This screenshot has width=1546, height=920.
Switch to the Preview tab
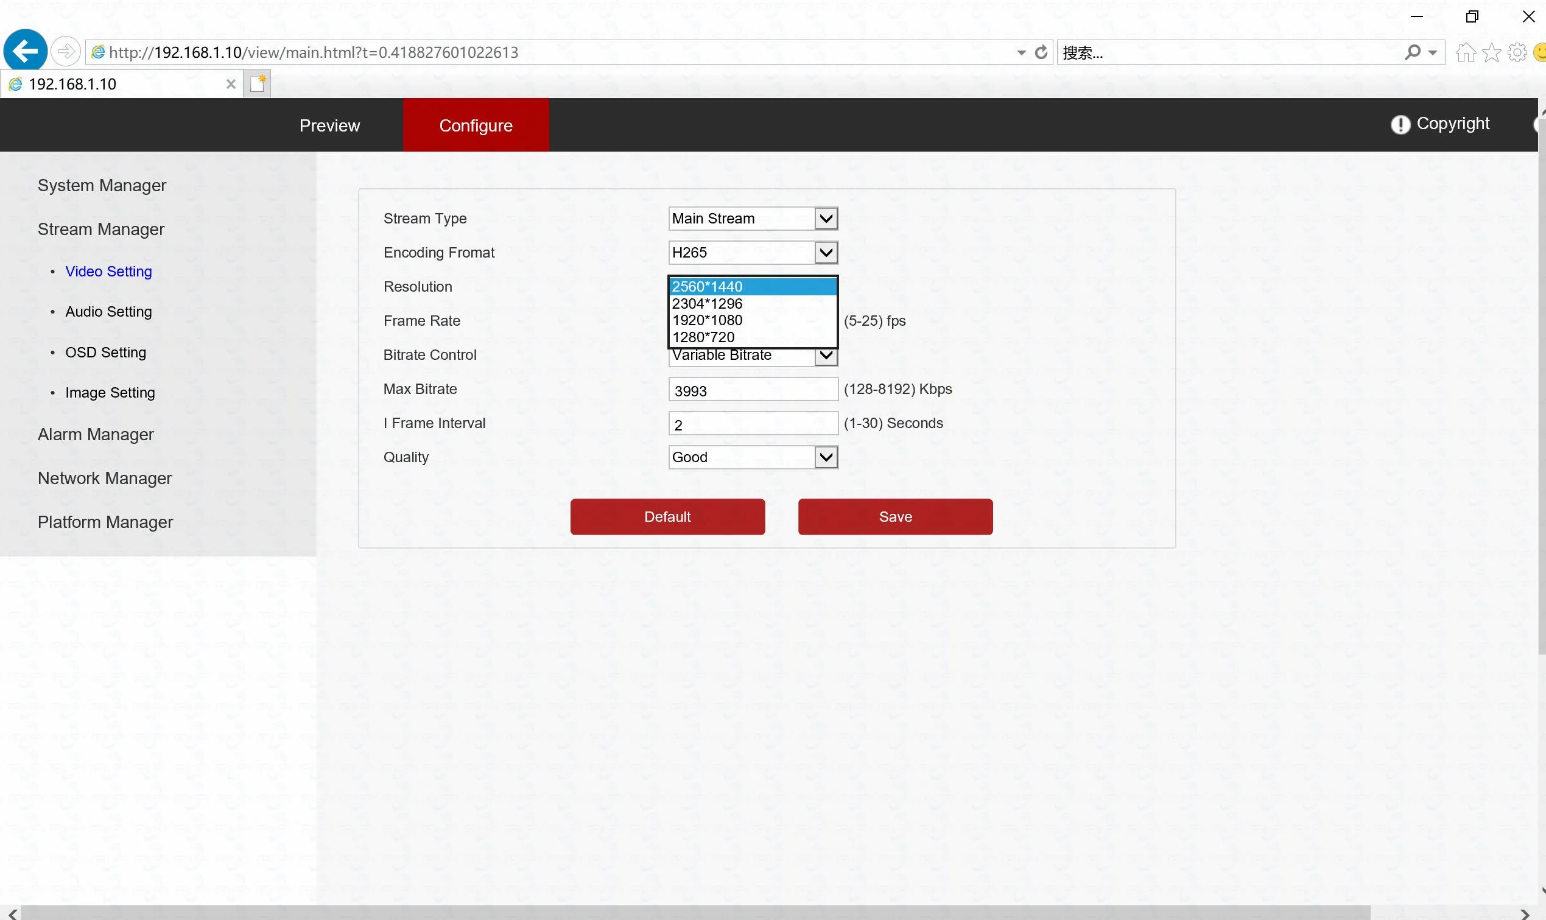(x=329, y=125)
